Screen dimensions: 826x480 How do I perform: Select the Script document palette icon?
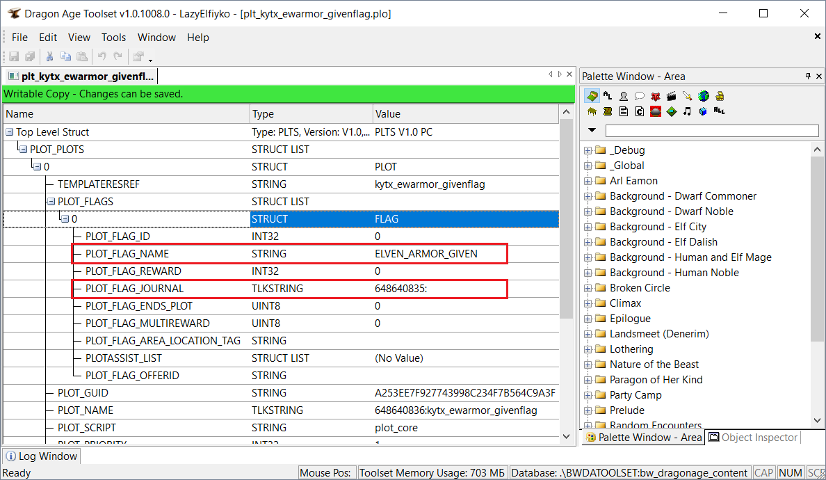pos(624,111)
